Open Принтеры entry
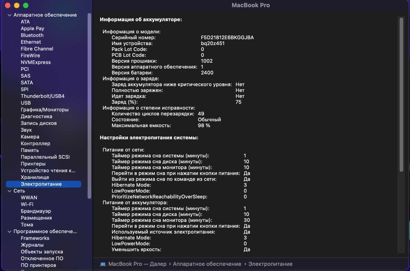This screenshot has width=410, height=271. pos(33,164)
